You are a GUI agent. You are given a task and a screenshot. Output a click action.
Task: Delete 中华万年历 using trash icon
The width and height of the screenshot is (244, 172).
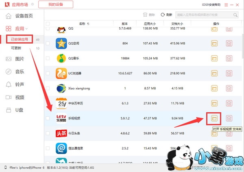click(x=229, y=103)
